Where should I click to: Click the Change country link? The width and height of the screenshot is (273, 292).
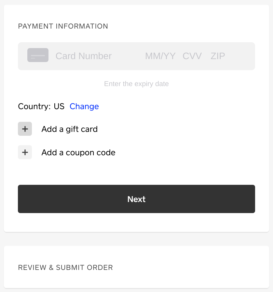pyautogui.click(x=84, y=107)
